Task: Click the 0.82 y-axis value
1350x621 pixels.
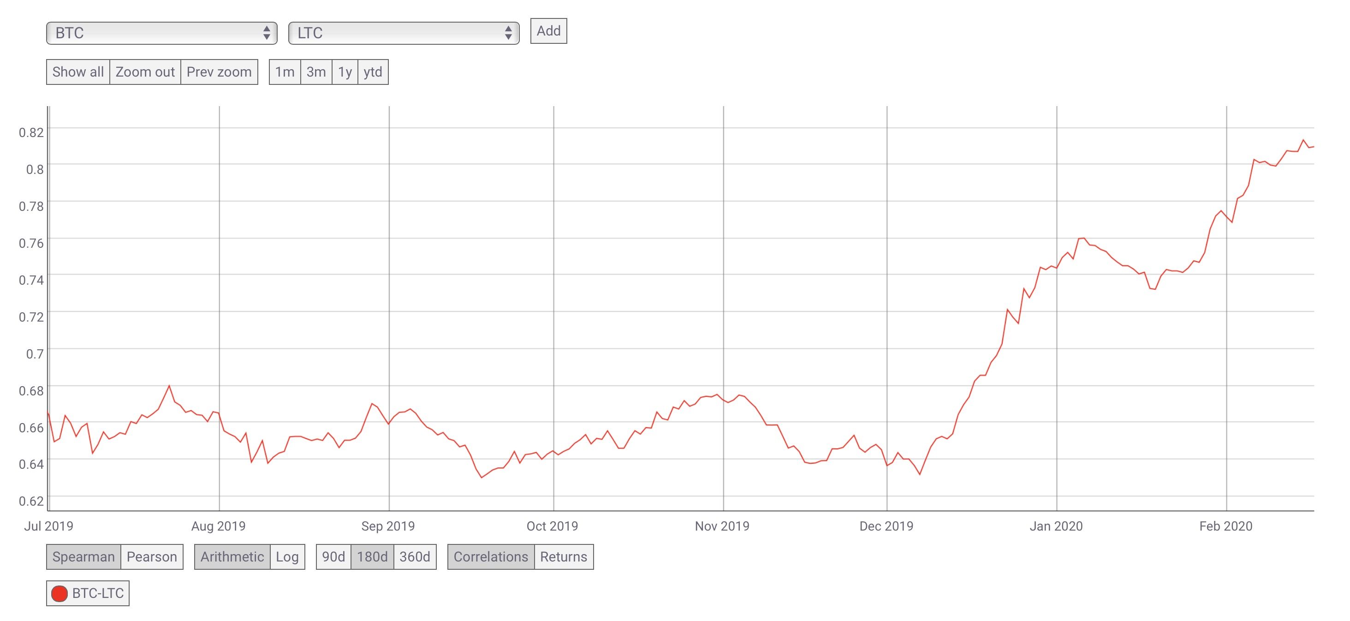Action: pyautogui.click(x=31, y=132)
